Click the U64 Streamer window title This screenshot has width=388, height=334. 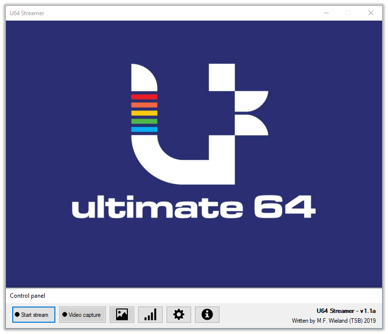(27, 13)
